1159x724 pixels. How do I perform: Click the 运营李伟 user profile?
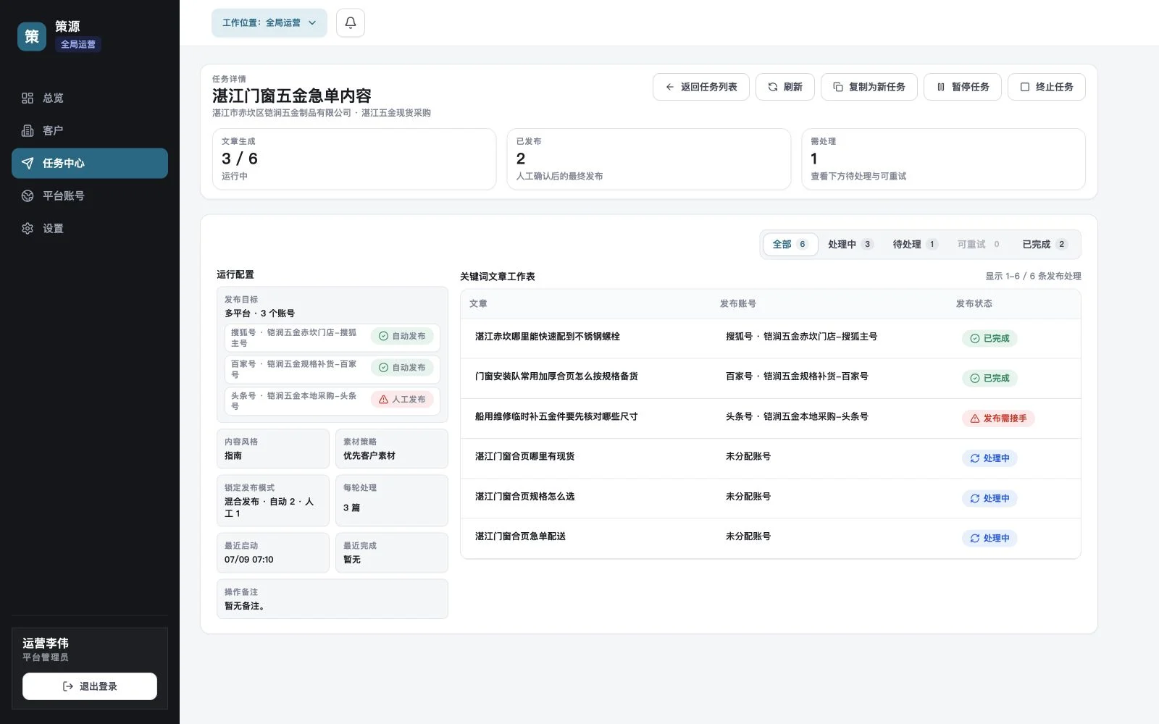pos(46,649)
